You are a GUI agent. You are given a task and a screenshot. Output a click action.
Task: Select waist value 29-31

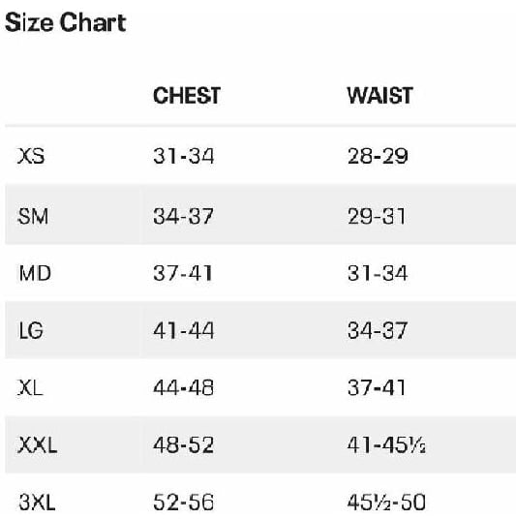click(x=377, y=217)
